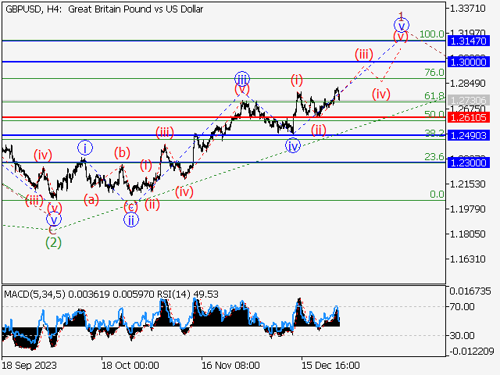Select the blue circled 'v' label above green (2)
The image size is (500, 375).
coord(54,219)
